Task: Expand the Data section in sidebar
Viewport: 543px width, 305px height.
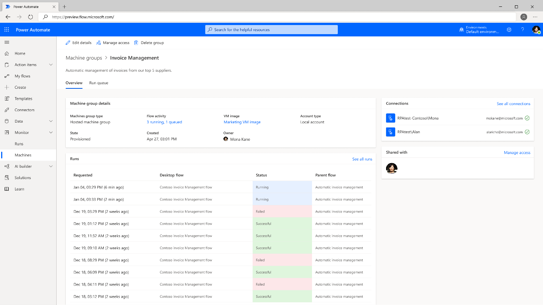Action: coord(51,121)
